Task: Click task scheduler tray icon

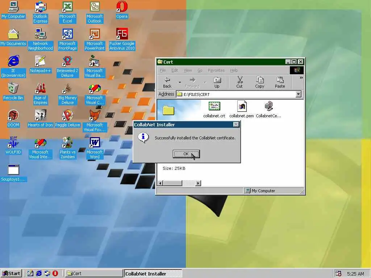Action: 338,274
